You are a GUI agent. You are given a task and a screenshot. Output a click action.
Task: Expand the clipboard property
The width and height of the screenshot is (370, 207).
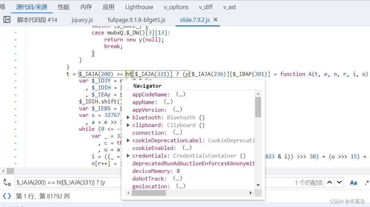[x=128, y=125]
